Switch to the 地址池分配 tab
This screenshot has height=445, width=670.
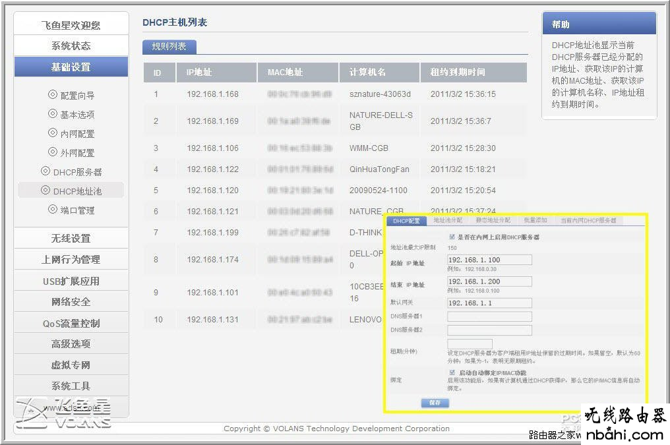pyautogui.click(x=448, y=220)
